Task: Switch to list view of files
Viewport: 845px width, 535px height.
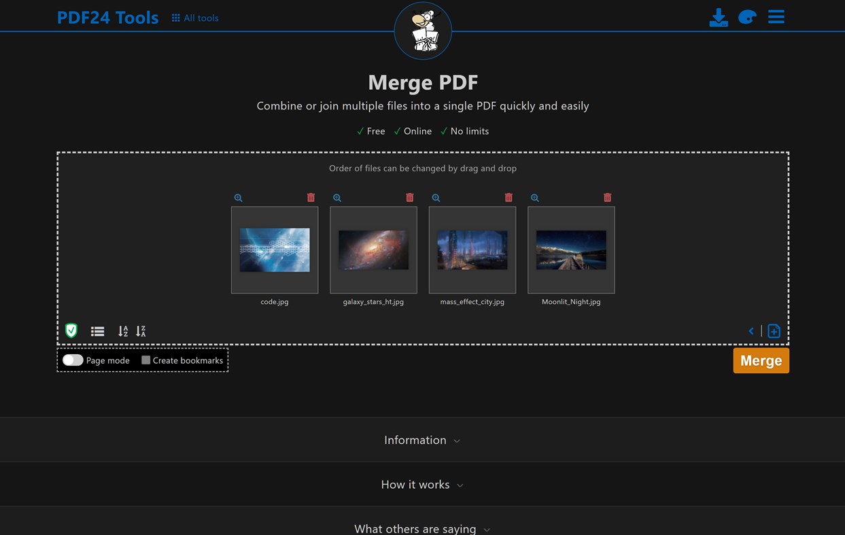Action: point(97,331)
